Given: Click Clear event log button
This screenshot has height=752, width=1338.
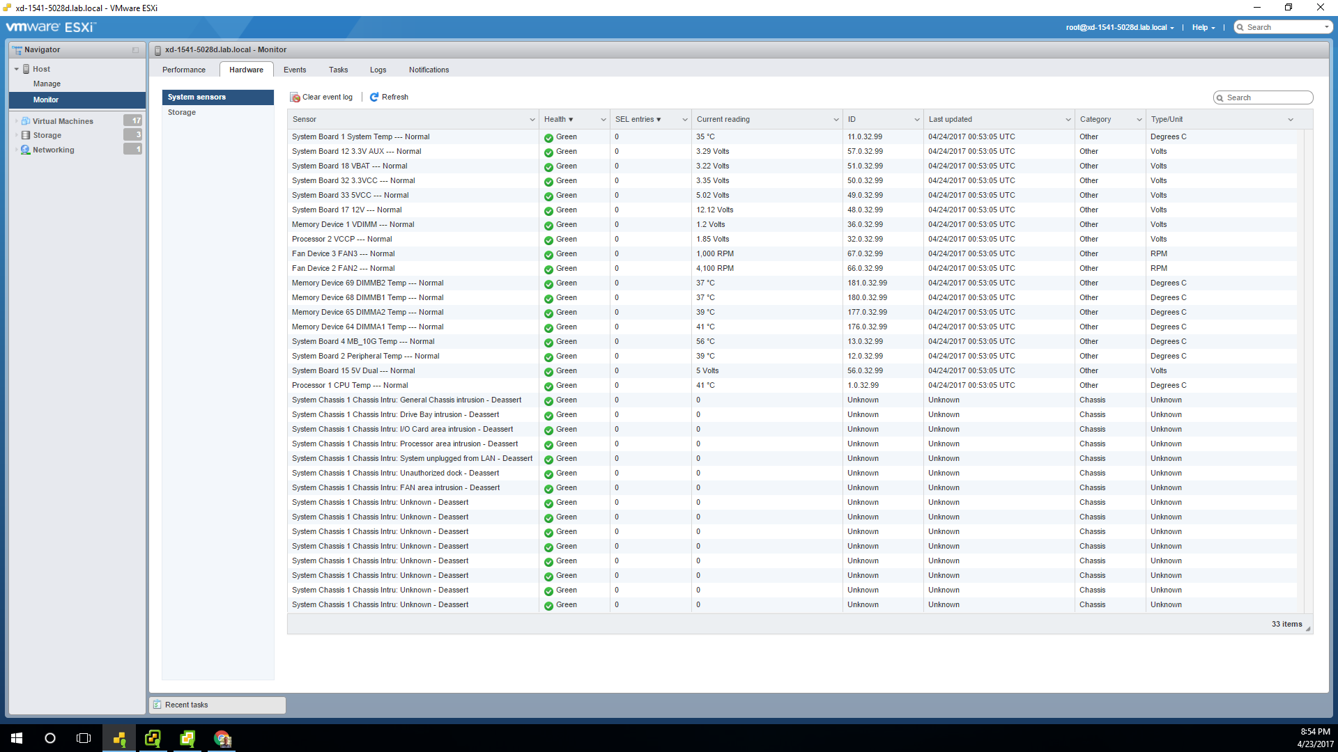Looking at the screenshot, I should pos(321,97).
